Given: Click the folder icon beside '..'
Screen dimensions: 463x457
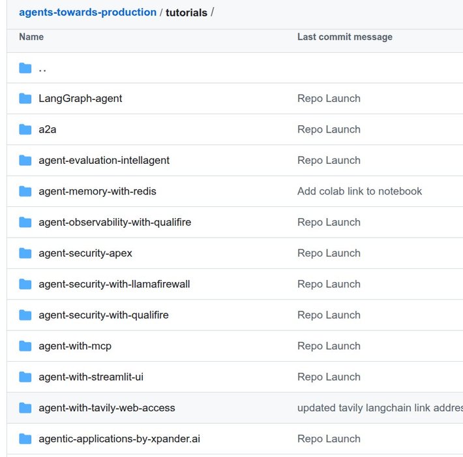Looking at the screenshot, I should (x=25, y=68).
